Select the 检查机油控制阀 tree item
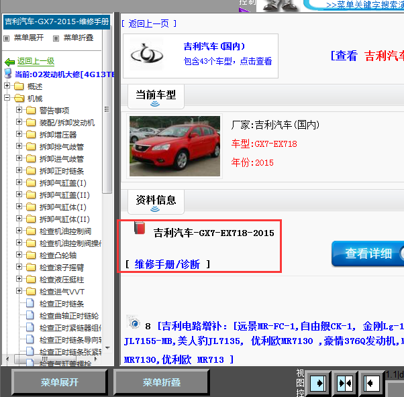Screen dimensions: 404x397 [x=66, y=231]
